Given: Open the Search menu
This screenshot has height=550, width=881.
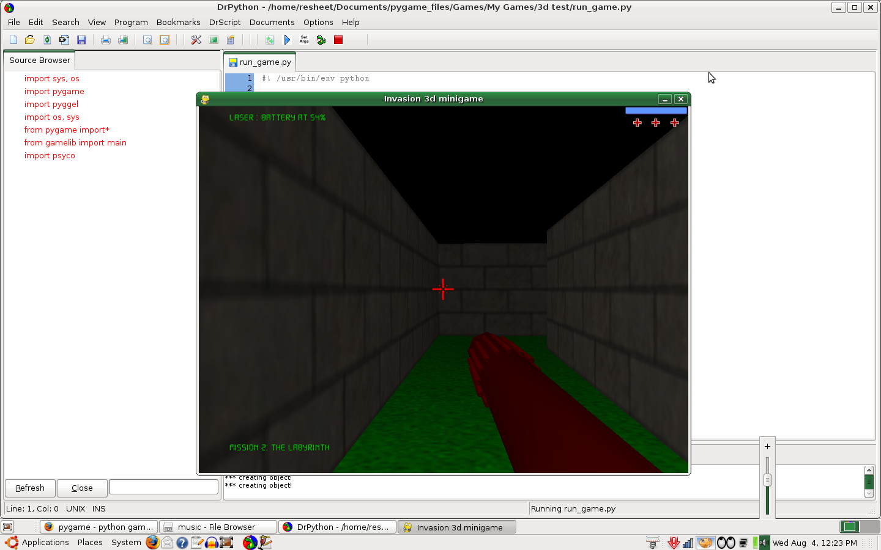Looking at the screenshot, I should click(x=65, y=22).
